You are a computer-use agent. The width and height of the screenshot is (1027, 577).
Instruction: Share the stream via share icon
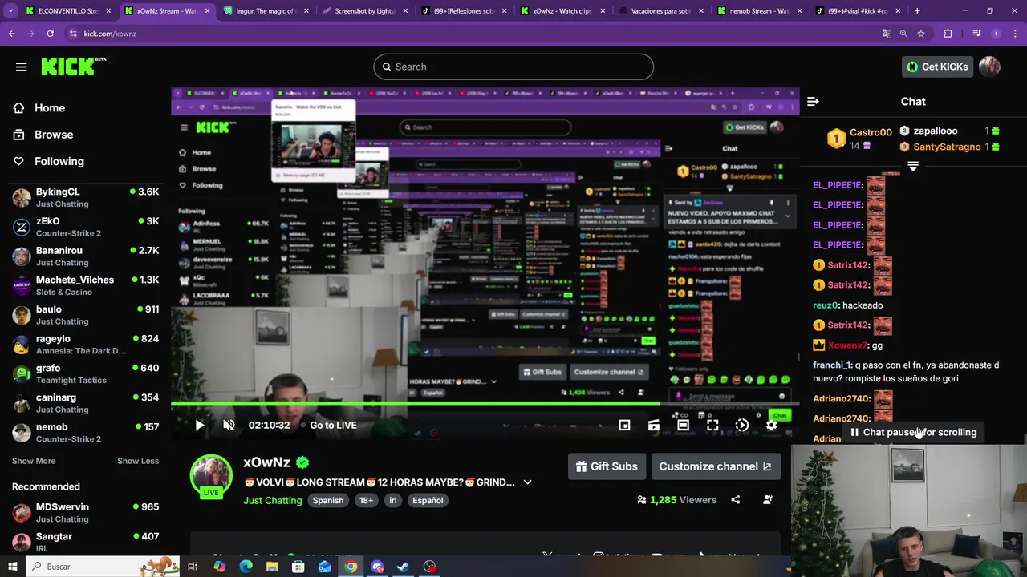coord(736,500)
